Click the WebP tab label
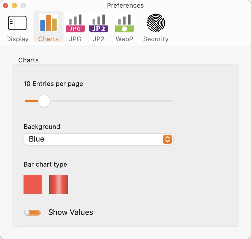Viewport: 251px width, 239px height. [x=124, y=39]
